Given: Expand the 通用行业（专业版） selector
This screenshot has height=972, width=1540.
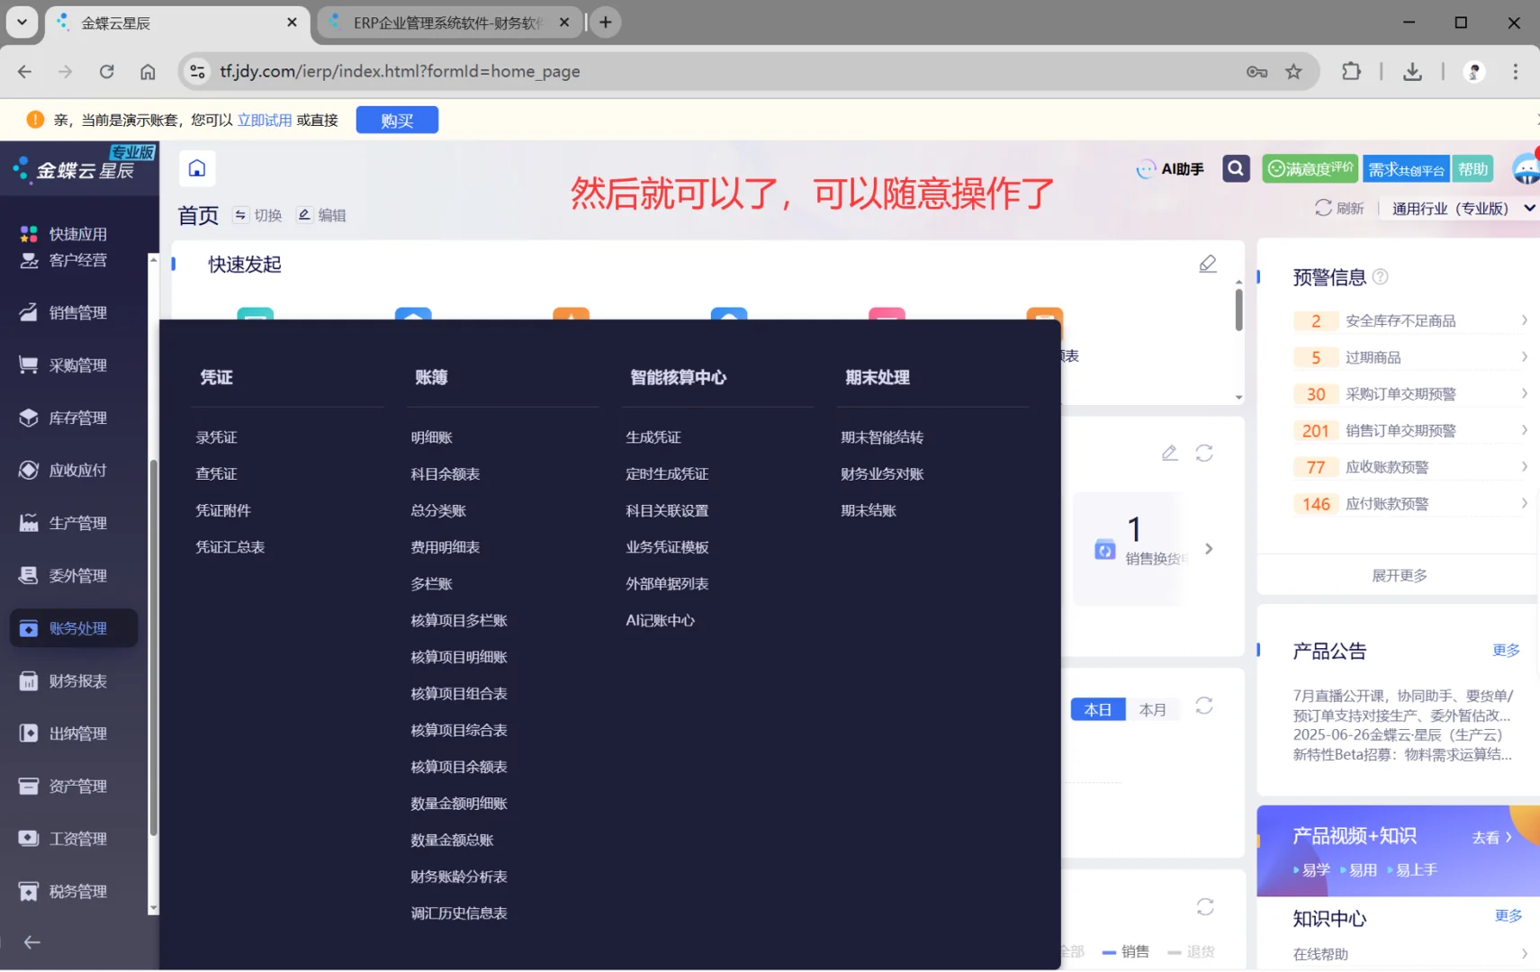Looking at the screenshot, I should pyautogui.click(x=1457, y=208).
